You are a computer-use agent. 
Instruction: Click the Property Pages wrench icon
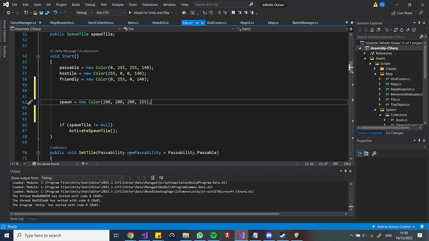pyautogui.click(x=374, y=154)
